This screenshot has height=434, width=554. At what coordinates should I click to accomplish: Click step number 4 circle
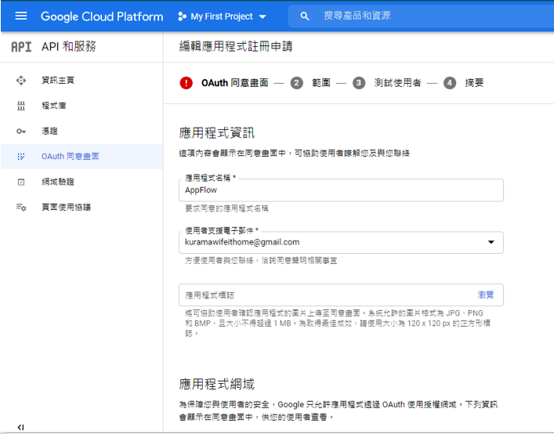point(450,83)
